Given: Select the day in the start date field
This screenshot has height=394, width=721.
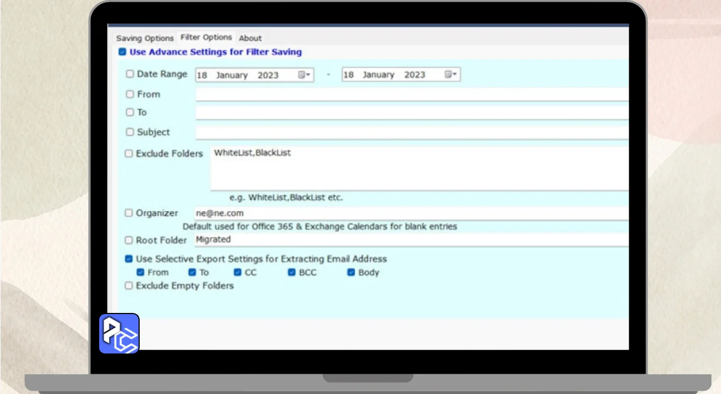Looking at the screenshot, I should (202, 75).
